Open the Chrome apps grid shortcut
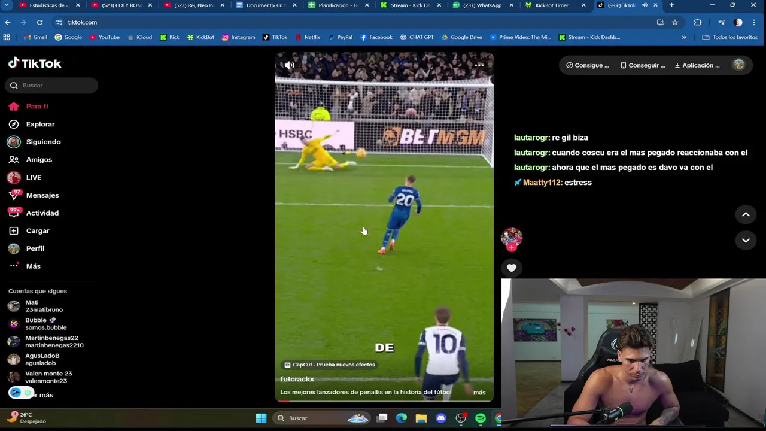Screen dimensions: 766x431 point(7,37)
